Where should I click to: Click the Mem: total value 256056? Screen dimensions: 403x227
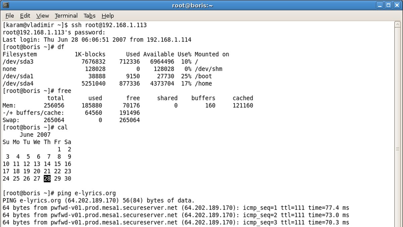tap(54, 105)
